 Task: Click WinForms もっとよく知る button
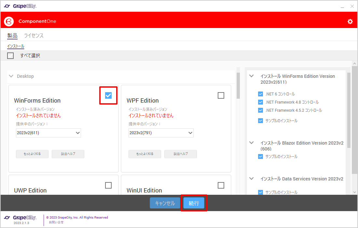32,154
